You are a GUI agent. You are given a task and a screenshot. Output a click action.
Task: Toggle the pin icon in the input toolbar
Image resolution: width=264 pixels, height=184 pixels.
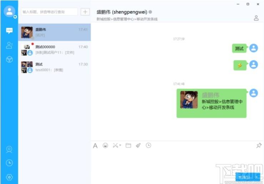(x=259, y=145)
